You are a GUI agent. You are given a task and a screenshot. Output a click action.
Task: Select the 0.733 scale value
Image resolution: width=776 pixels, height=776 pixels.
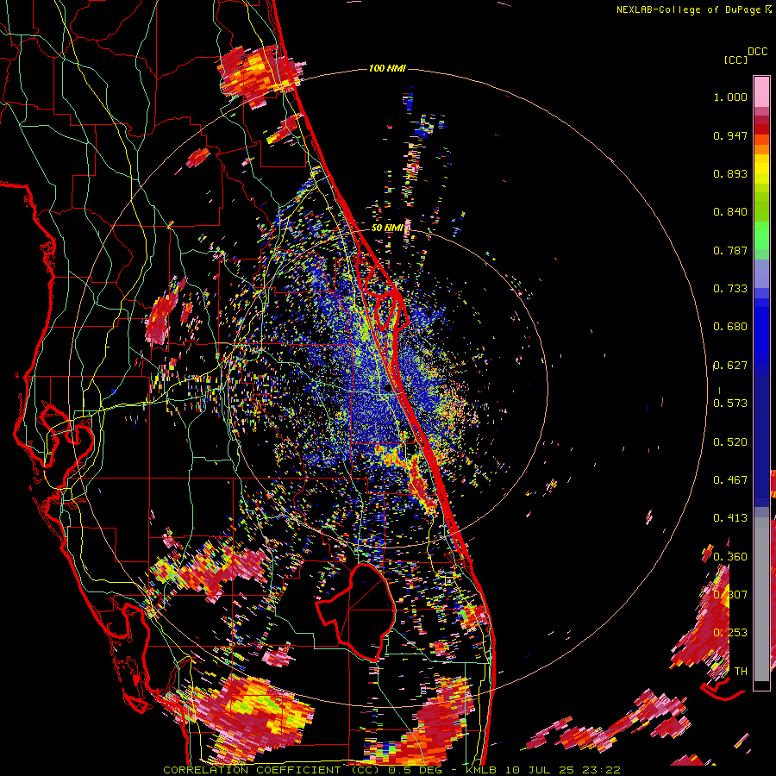tap(730, 289)
